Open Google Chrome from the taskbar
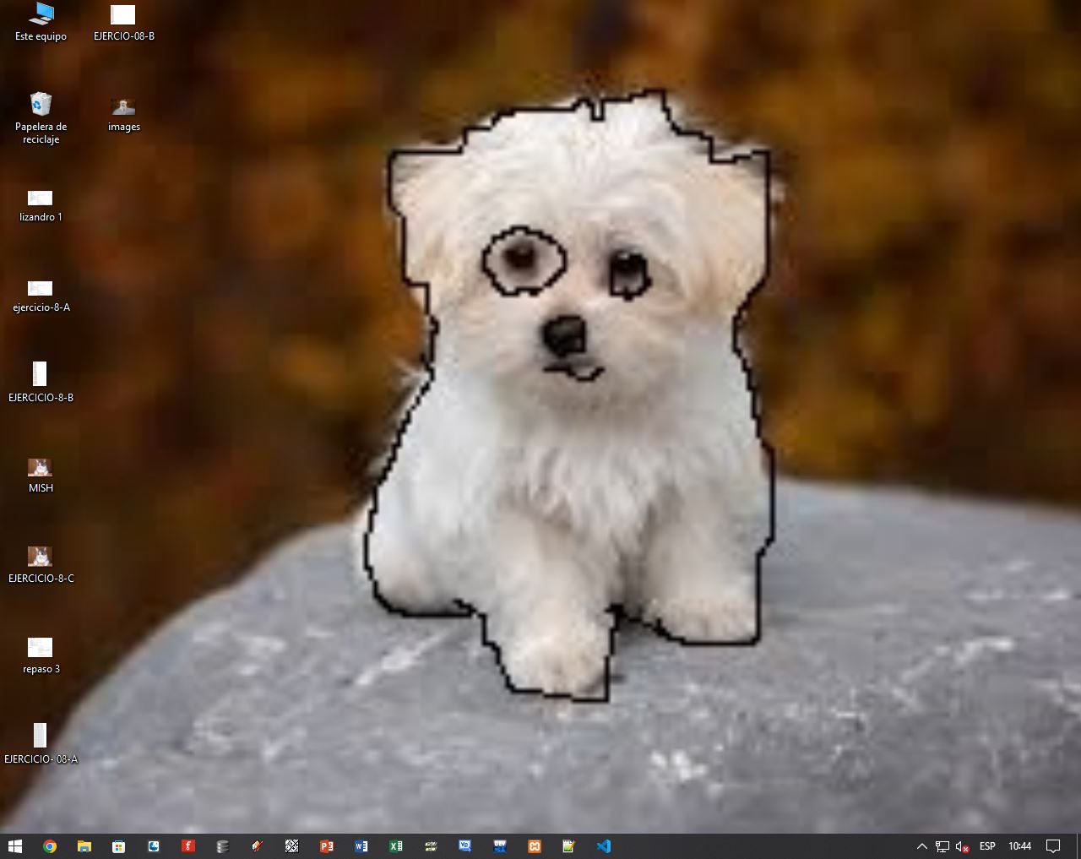Image resolution: width=1081 pixels, height=859 pixels. (x=50, y=846)
